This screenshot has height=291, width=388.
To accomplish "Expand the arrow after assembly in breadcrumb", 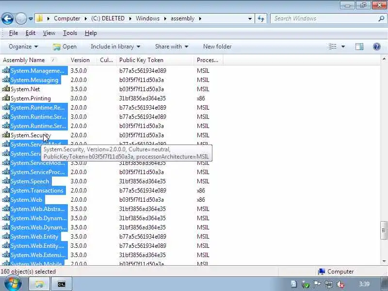I will pos(200,18).
